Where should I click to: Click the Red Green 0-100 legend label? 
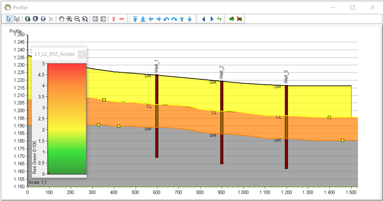(x=34, y=157)
